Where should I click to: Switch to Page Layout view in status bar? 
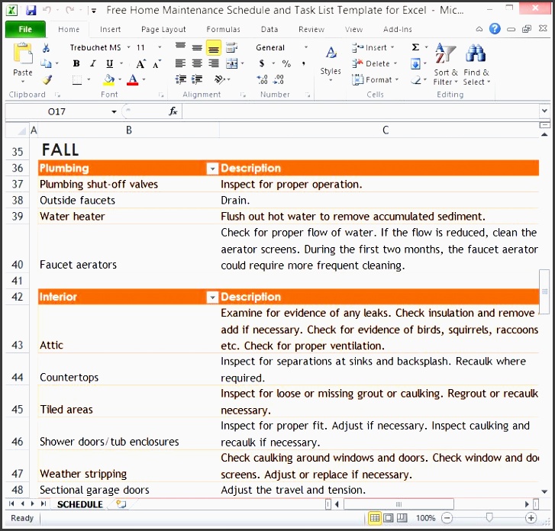pos(389,518)
